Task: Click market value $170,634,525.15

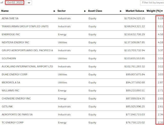Action: point(135,18)
